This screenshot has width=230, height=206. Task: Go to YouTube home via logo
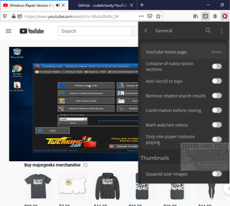pos(32,31)
